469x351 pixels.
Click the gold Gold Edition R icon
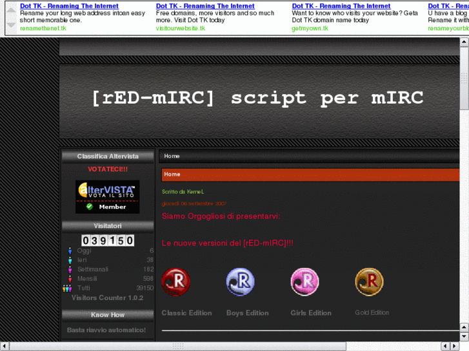tap(370, 281)
